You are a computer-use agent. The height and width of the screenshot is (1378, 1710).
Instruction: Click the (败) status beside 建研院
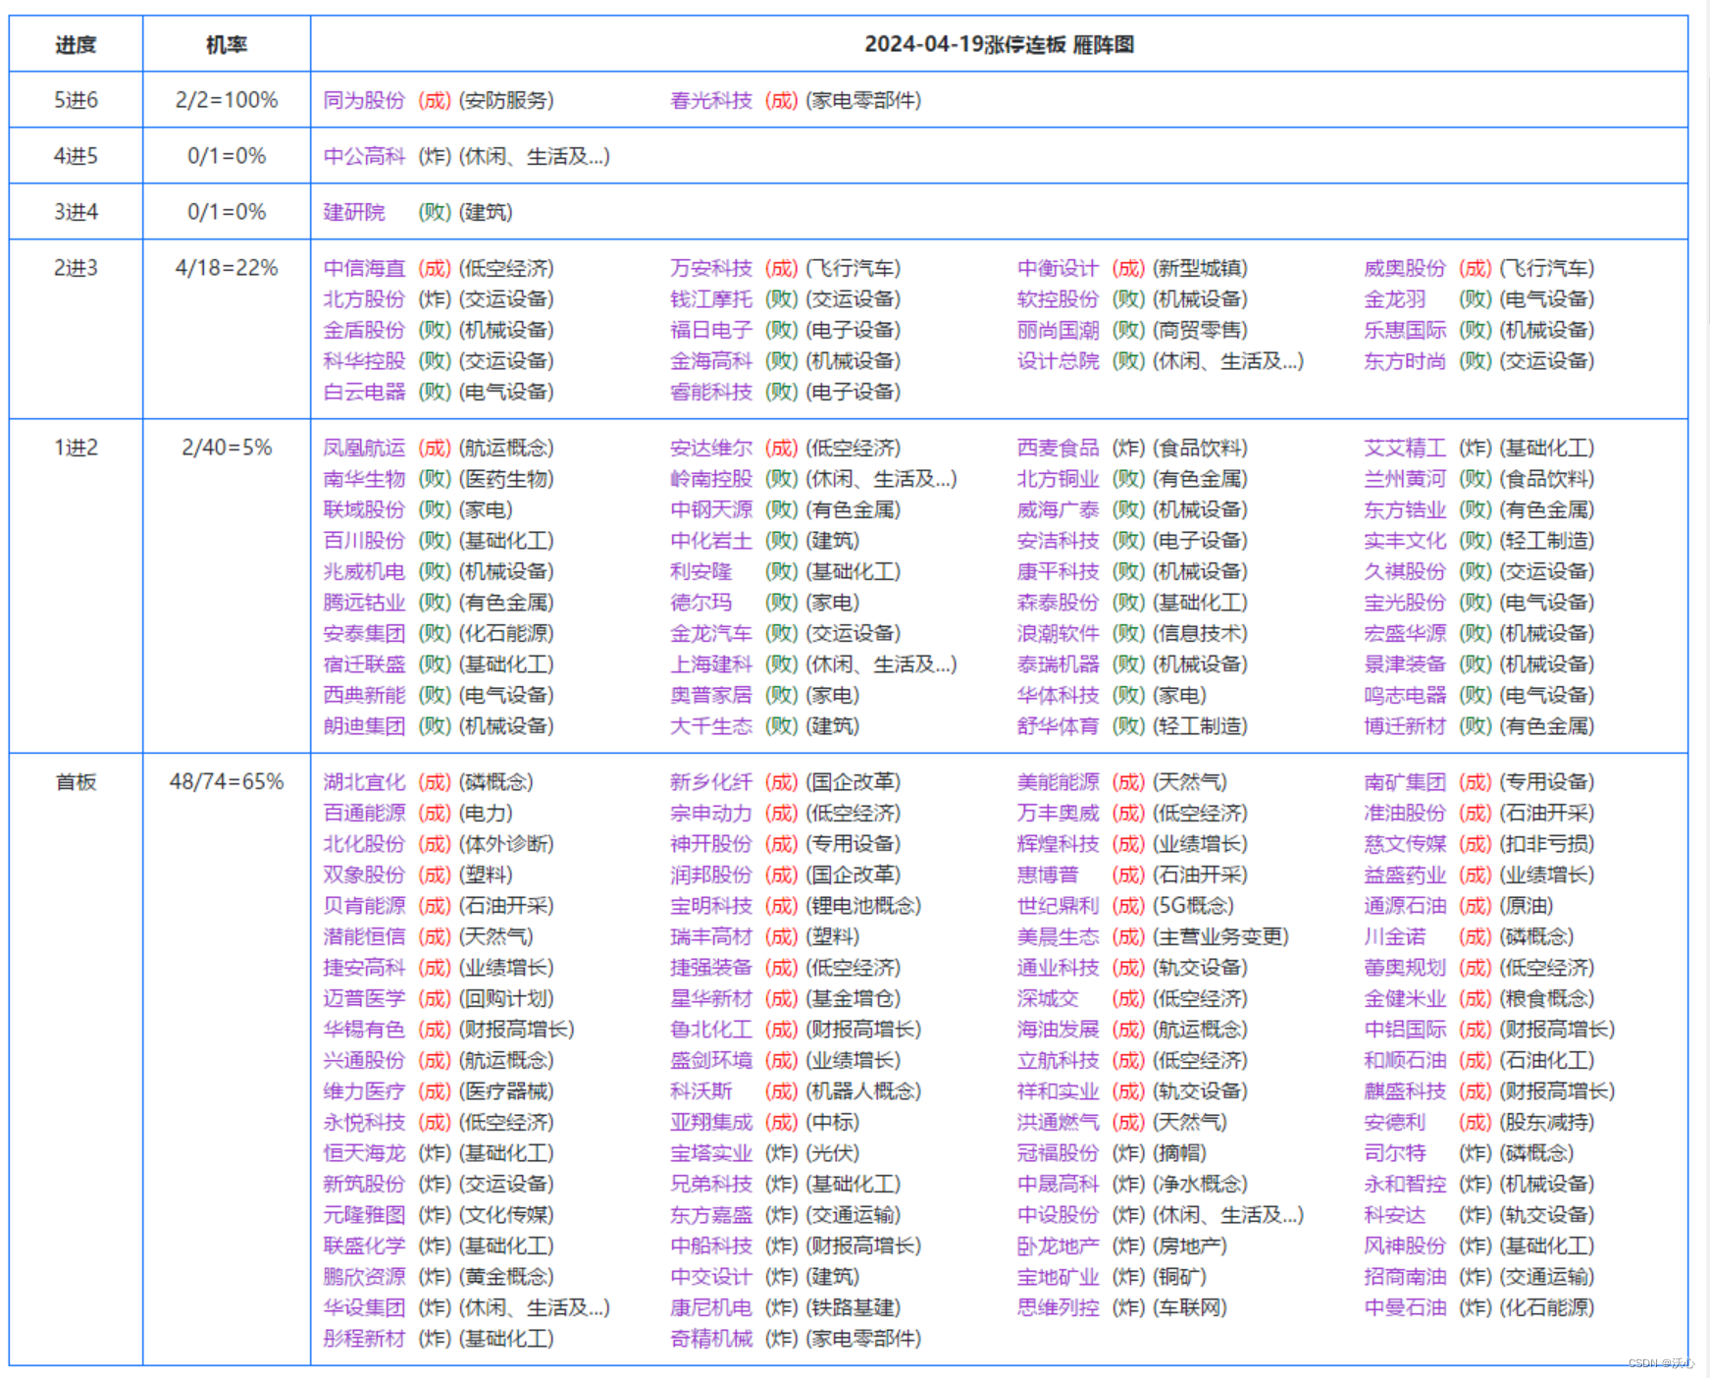click(435, 212)
